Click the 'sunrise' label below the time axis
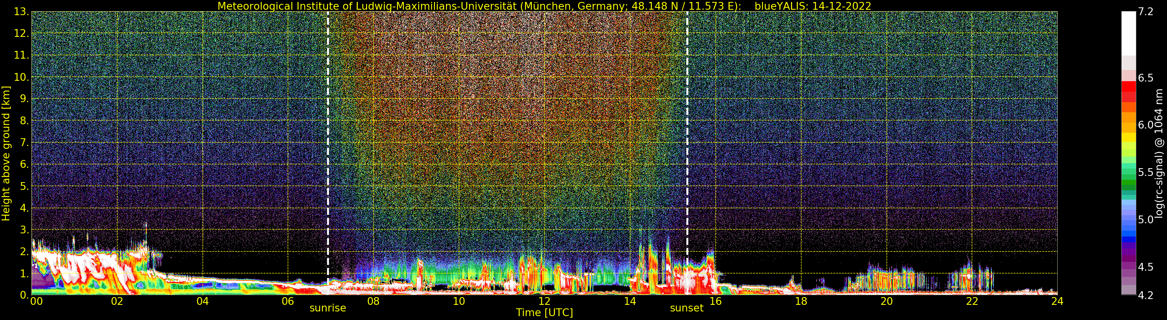 click(327, 308)
